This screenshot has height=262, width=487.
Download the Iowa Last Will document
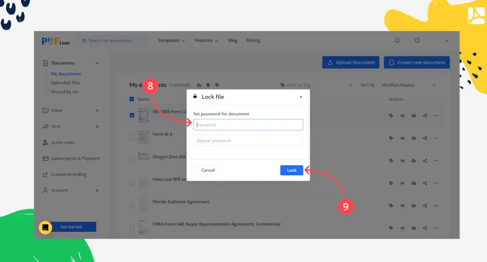[413, 183]
